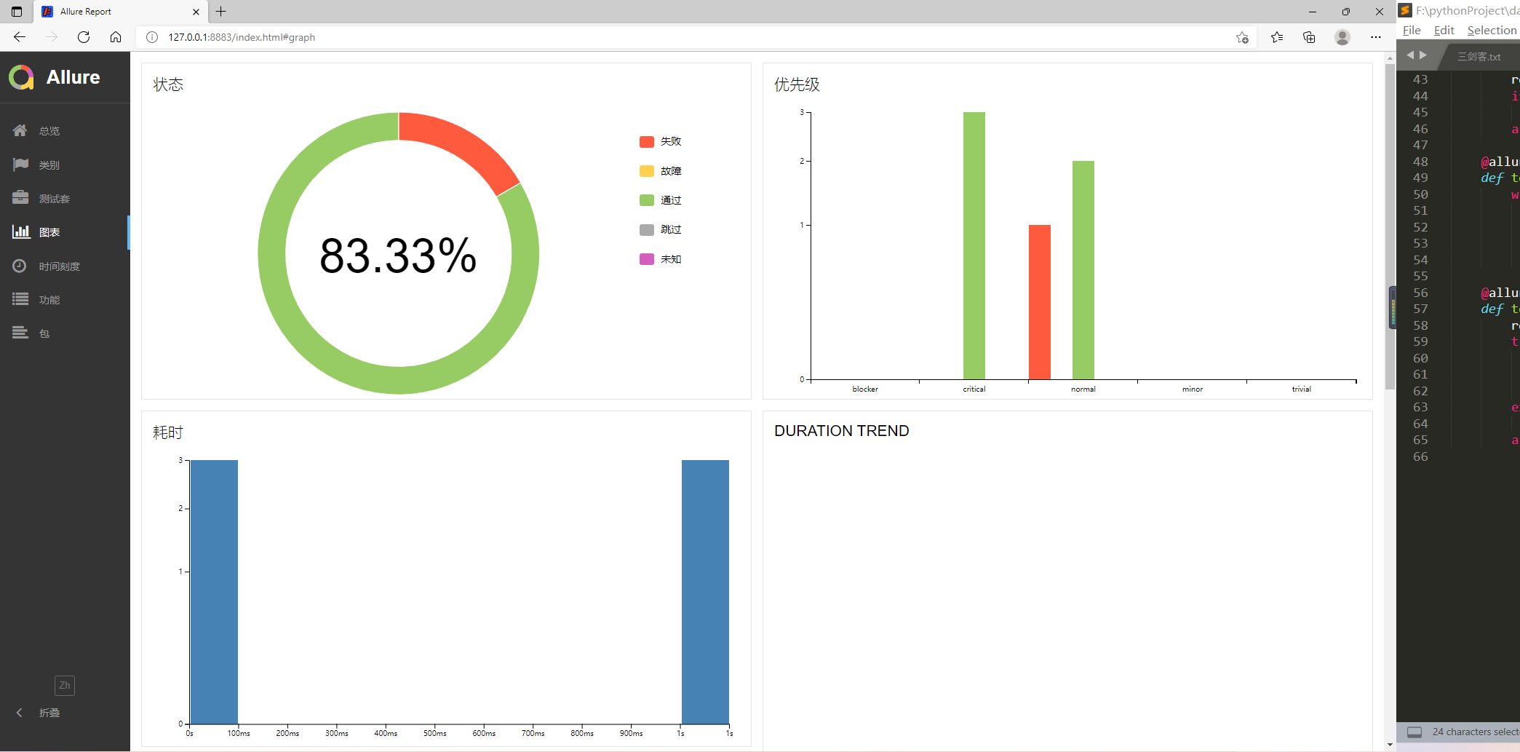This screenshot has height=752, width=1520.
Task: Click the 24 characters selected status text
Action: click(1476, 732)
